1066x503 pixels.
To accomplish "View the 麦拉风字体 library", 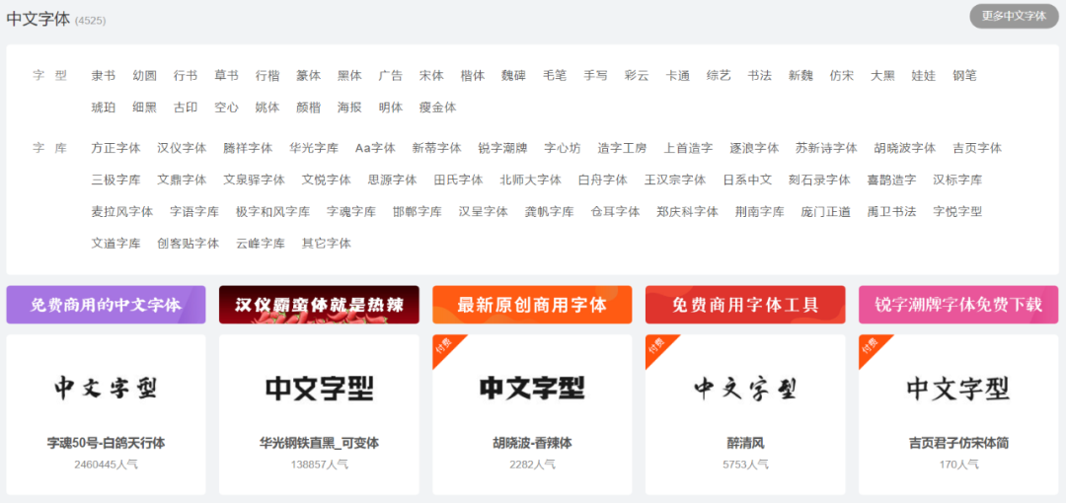I will coord(122,211).
